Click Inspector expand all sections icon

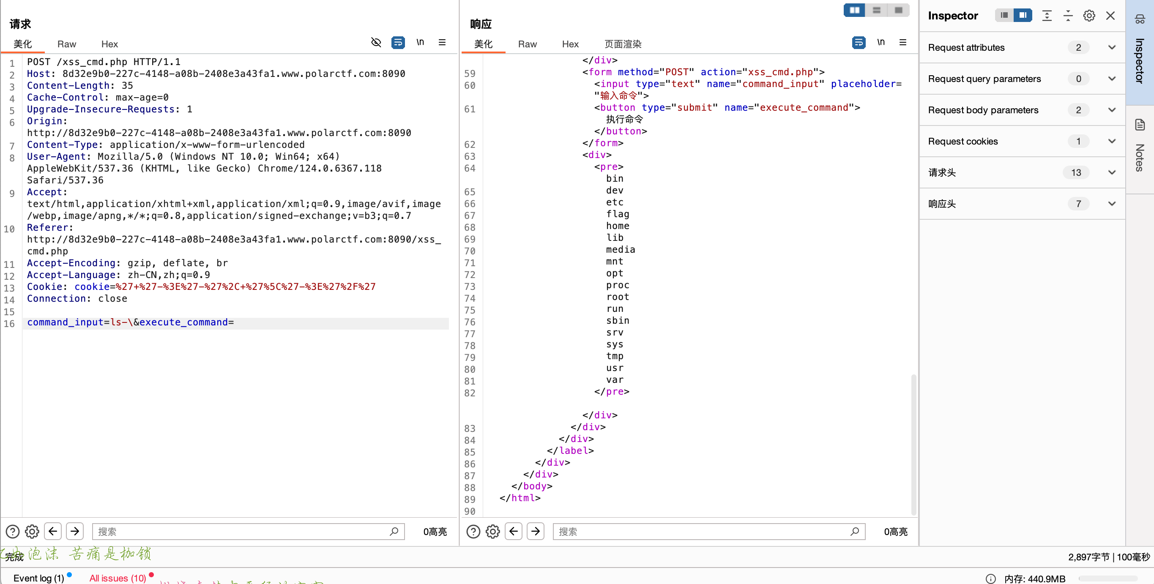tap(1047, 16)
